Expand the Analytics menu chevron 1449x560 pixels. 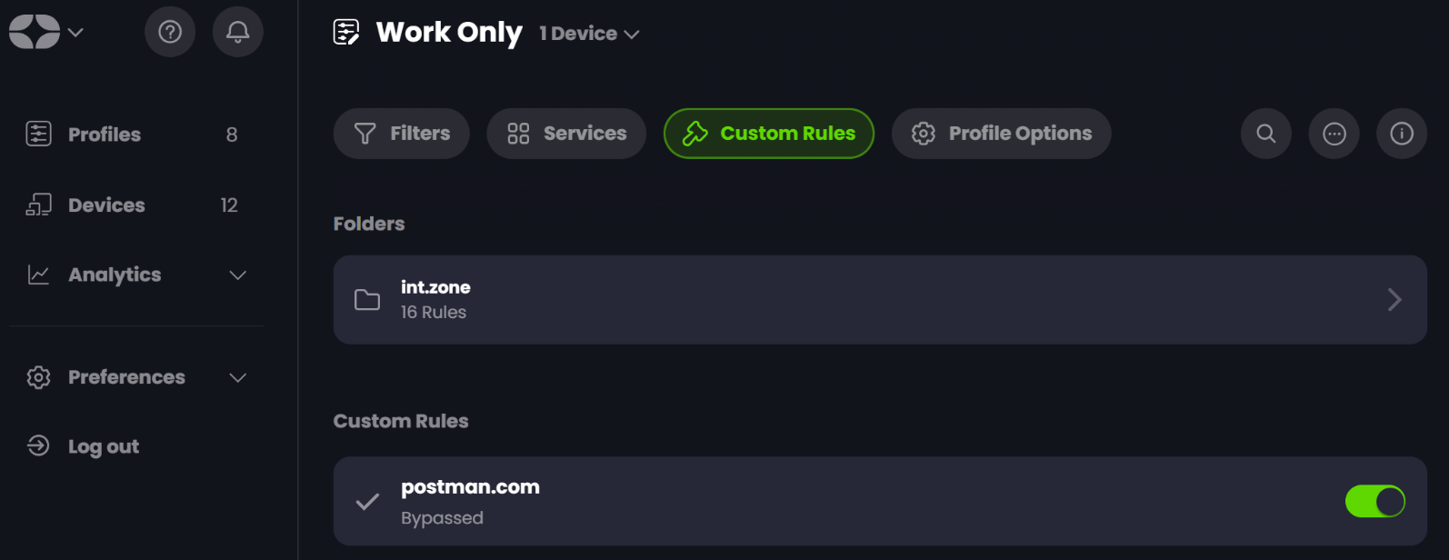click(238, 275)
